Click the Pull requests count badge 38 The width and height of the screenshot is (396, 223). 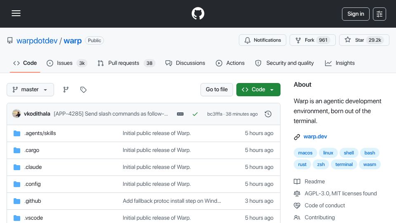coord(149,63)
